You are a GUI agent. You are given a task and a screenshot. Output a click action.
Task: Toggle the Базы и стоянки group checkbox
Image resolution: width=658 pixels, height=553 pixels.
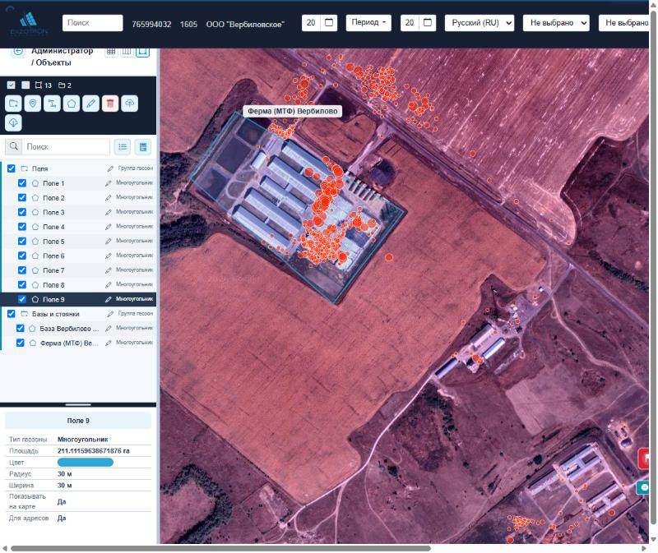click(12, 314)
